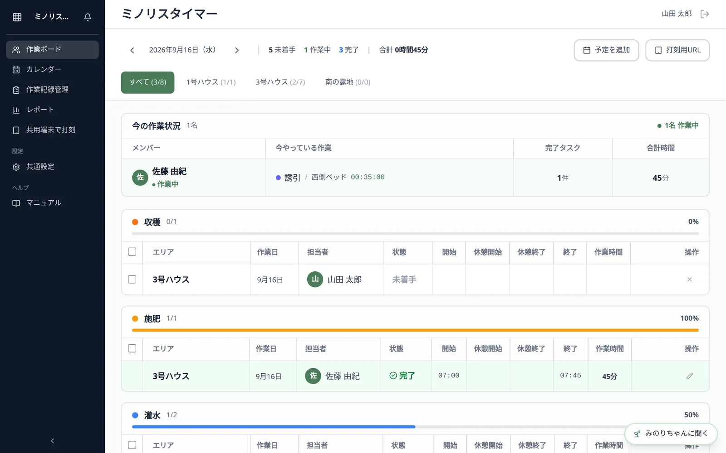Click the 誘引 / 西側ベッド current task
Screen dimensions: 726x453
[330, 178]
